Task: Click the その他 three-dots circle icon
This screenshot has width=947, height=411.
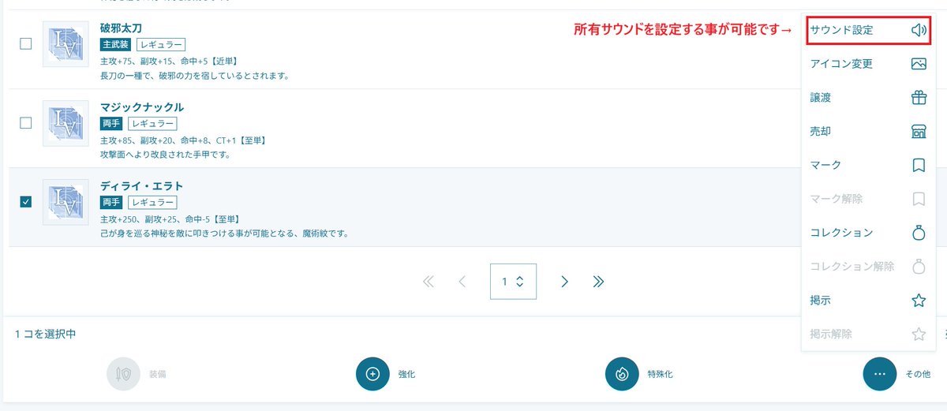Action: (880, 374)
